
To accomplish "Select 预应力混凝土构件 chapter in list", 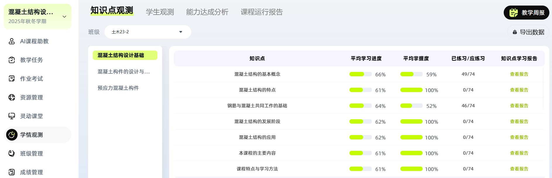I will click(x=118, y=88).
